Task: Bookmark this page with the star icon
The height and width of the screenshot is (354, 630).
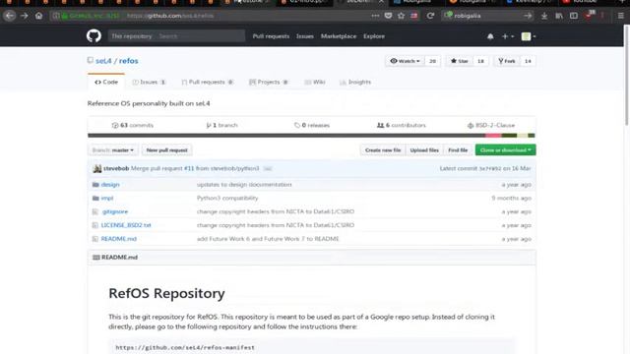Action: click(401, 16)
